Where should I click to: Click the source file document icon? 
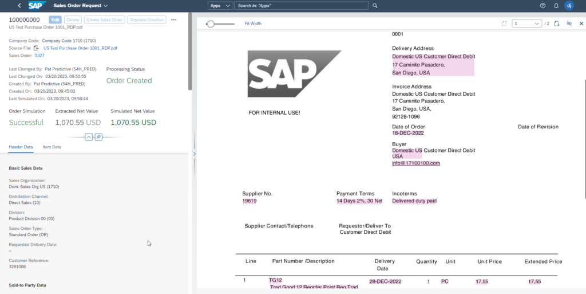(36, 48)
